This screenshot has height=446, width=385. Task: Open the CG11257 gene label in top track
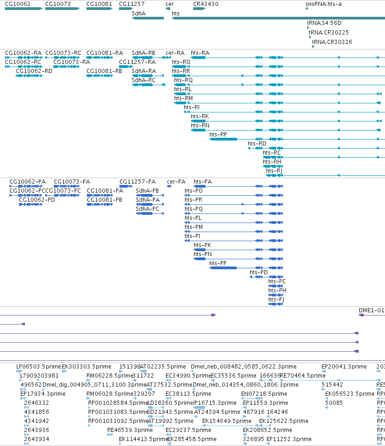132,4
